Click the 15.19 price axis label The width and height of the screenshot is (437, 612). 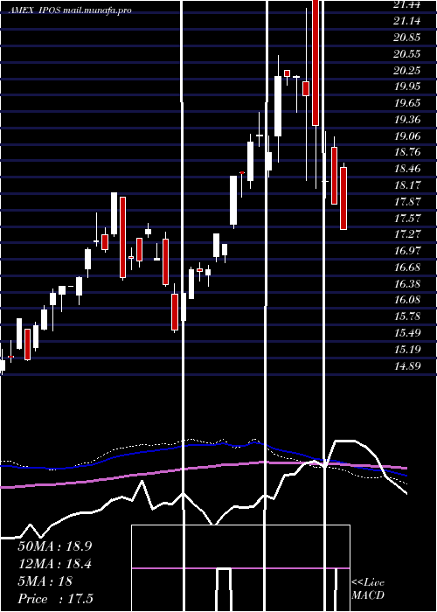click(407, 349)
